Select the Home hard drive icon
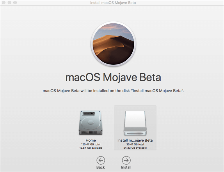The image size is (224, 172). (x=90, y=123)
